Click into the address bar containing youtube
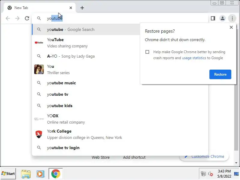Viewport: 240px width, 180px height. click(x=119, y=18)
